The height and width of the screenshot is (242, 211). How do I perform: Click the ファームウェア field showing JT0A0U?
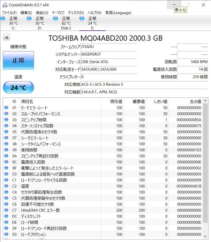click(109, 47)
